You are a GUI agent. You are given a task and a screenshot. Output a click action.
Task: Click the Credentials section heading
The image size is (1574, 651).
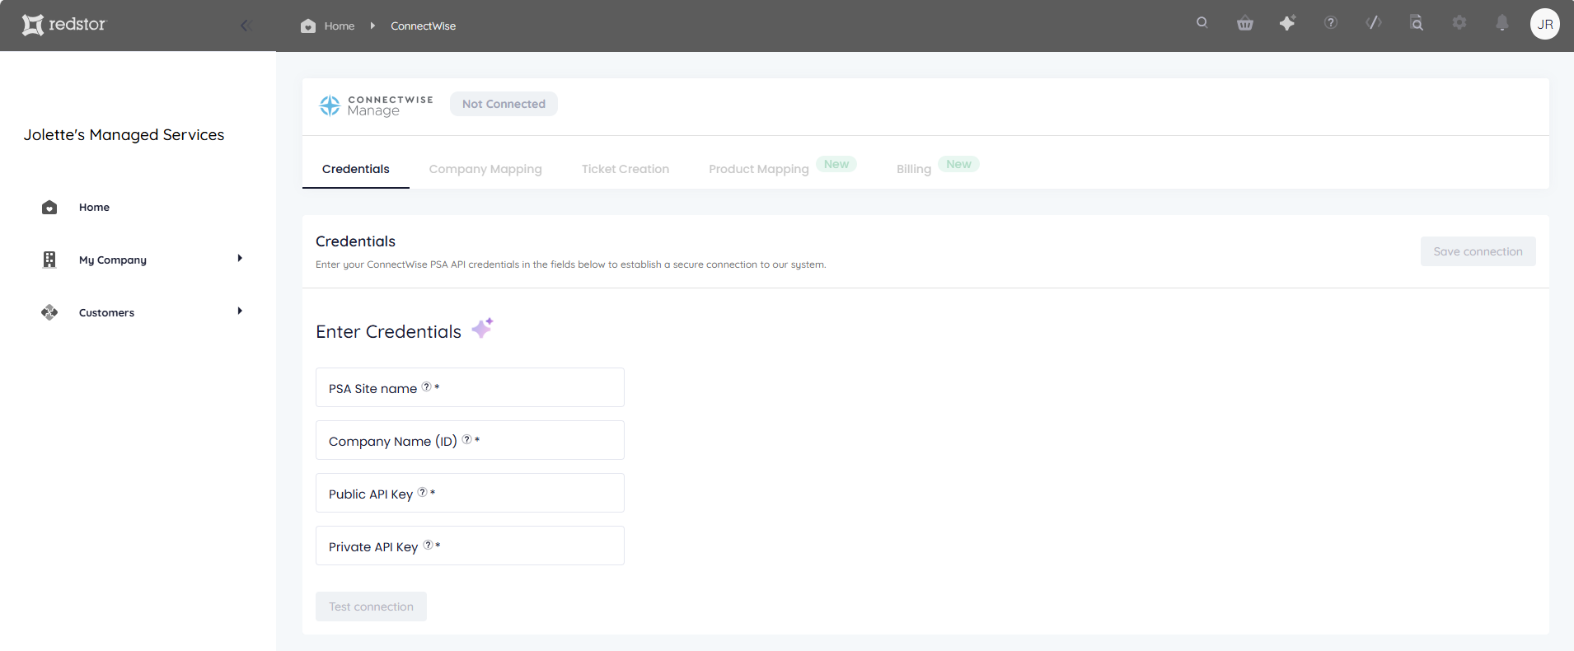tap(355, 241)
